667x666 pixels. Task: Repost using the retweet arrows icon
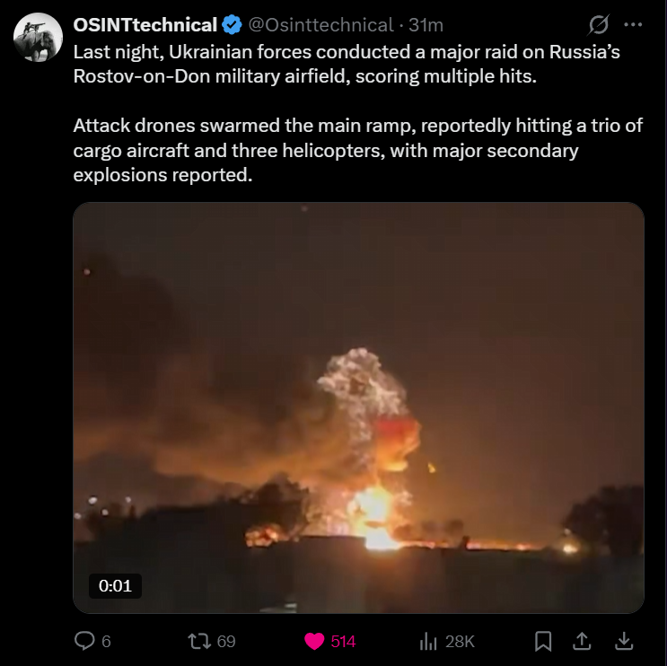(x=199, y=641)
